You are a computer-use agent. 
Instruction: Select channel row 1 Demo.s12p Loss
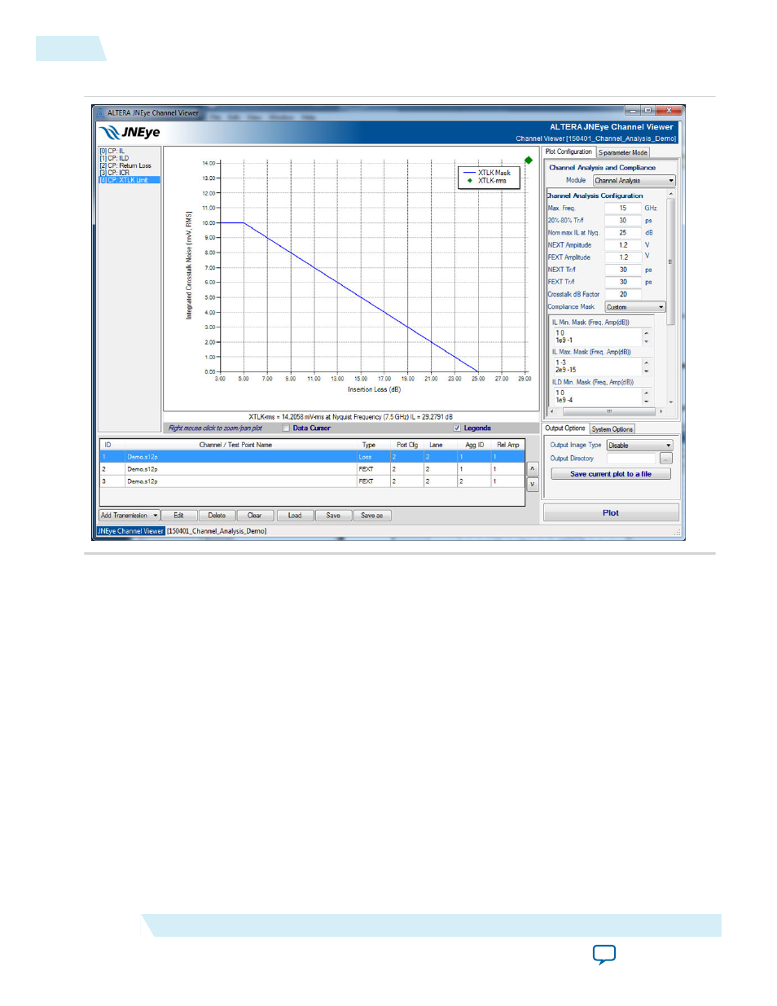311,457
